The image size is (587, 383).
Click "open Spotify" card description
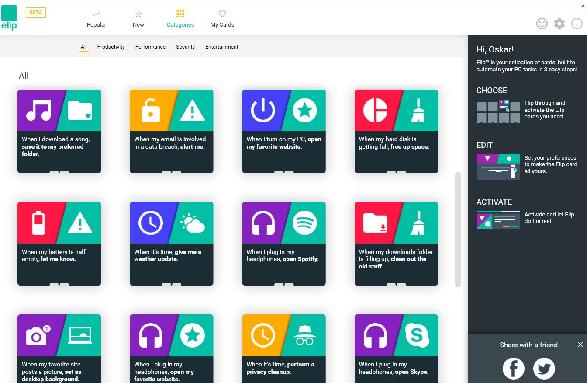(283, 255)
